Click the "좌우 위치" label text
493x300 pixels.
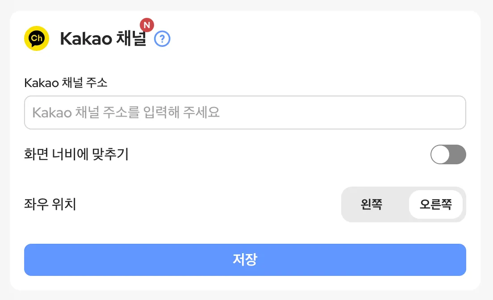pyautogui.click(x=50, y=204)
